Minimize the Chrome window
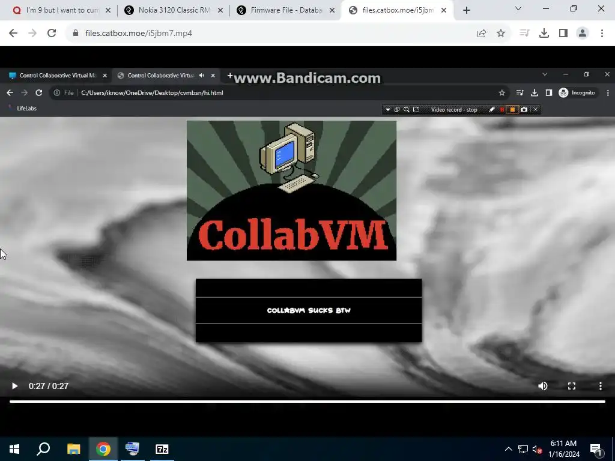 546,8
